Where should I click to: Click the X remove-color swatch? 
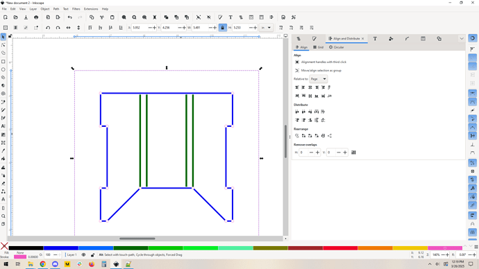click(4, 246)
